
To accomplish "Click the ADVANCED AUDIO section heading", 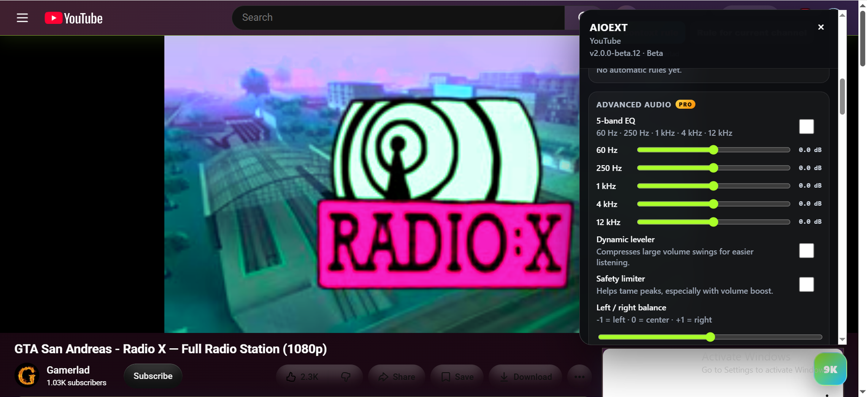I will point(633,105).
